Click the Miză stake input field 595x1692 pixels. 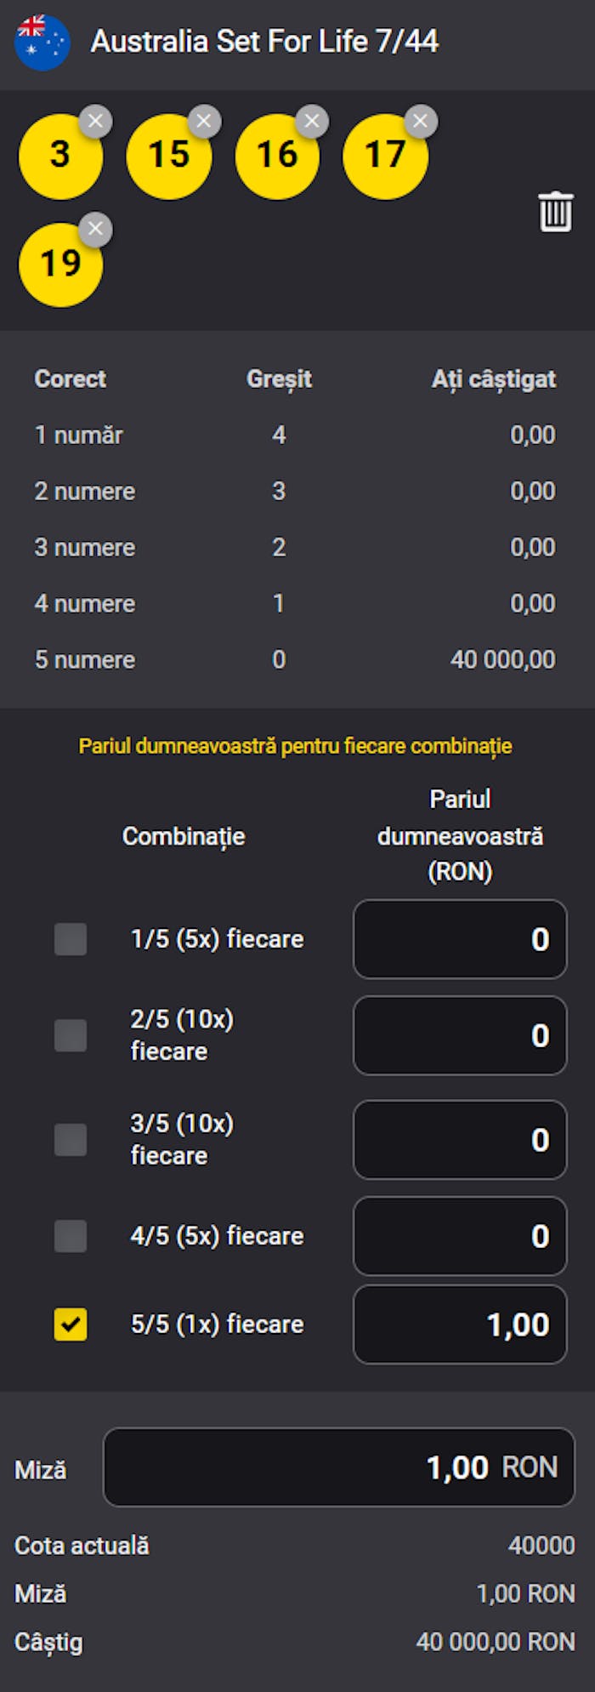pos(337,1467)
